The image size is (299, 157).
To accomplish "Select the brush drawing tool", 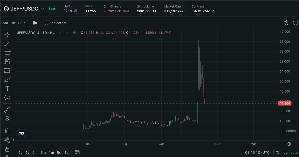I will click(x=7, y=79).
